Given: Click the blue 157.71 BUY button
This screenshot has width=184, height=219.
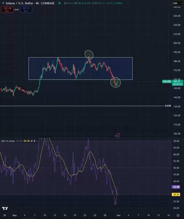Looking at the screenshot, I should (x=26, y=9).
